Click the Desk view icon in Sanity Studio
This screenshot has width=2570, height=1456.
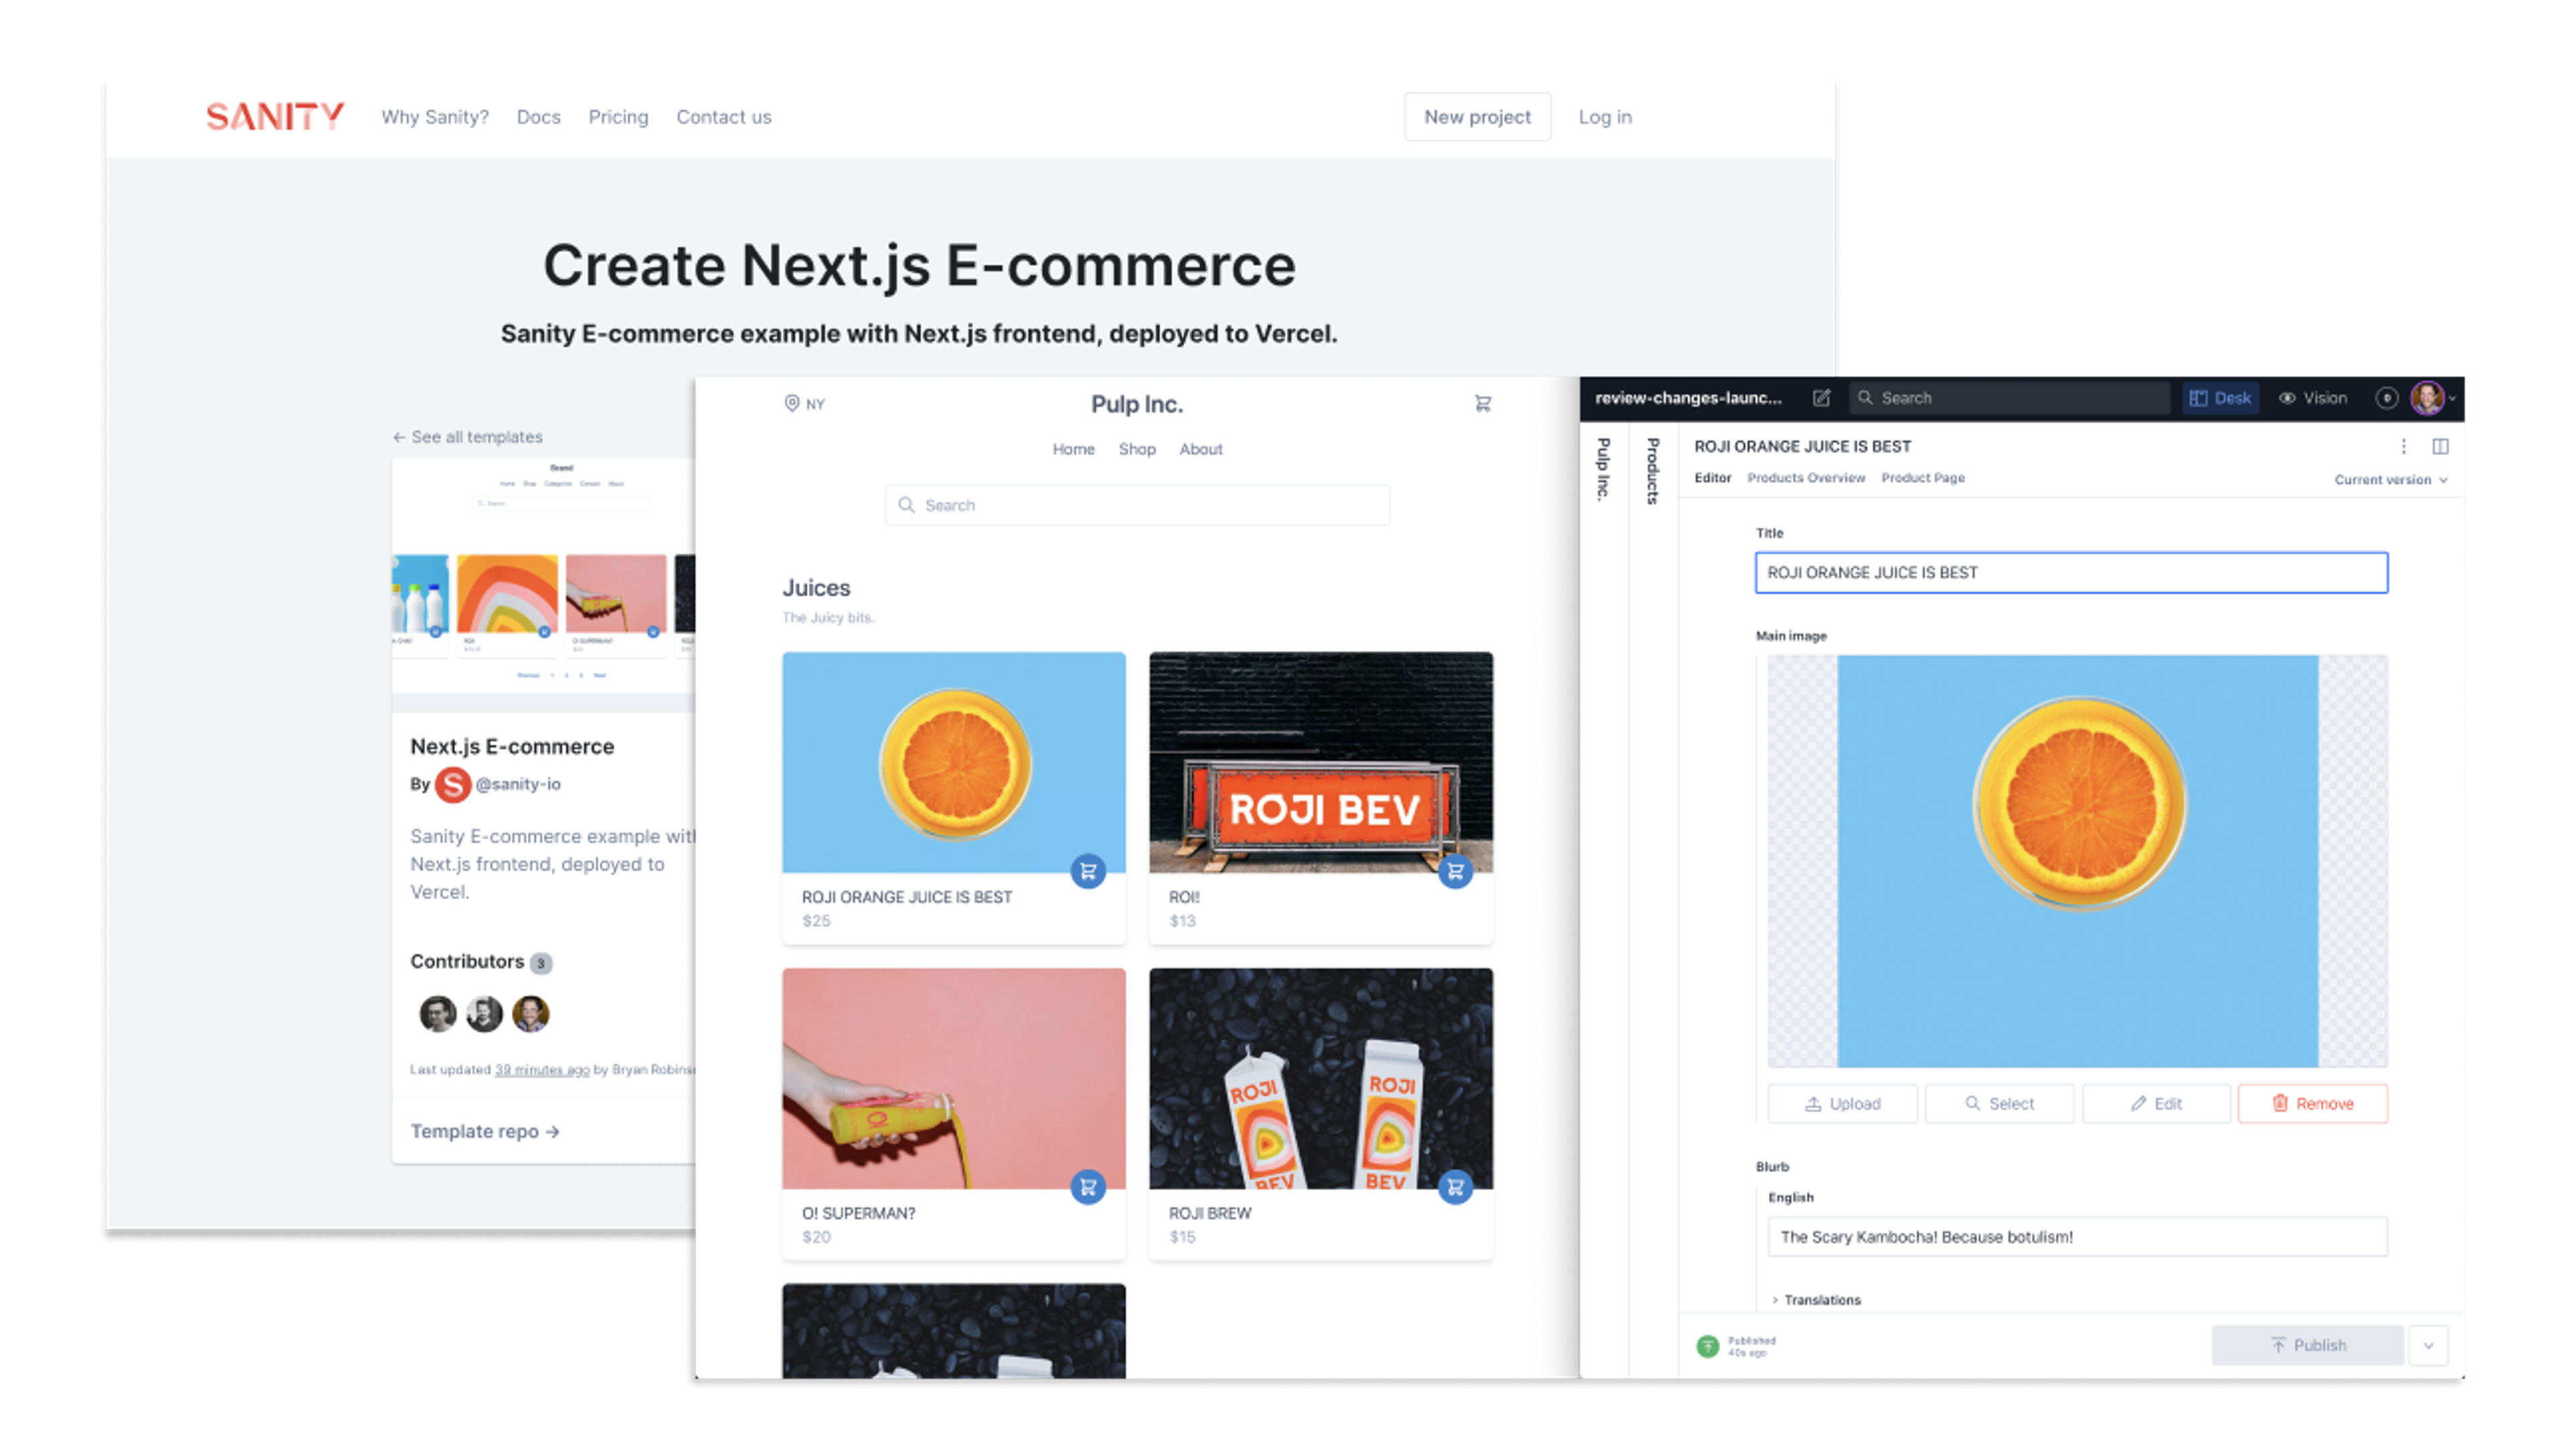(x=2221, y=397)
